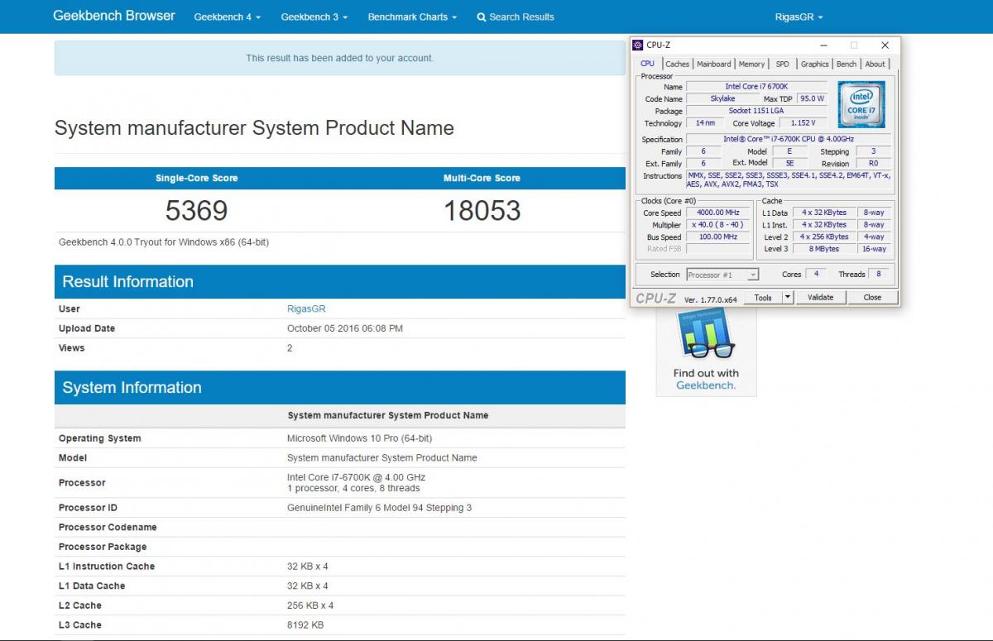The width and height of the screenshot is (993, 641).
Task: Click the L3 Cache value '8192 KB'
Action: pos(305,625)
